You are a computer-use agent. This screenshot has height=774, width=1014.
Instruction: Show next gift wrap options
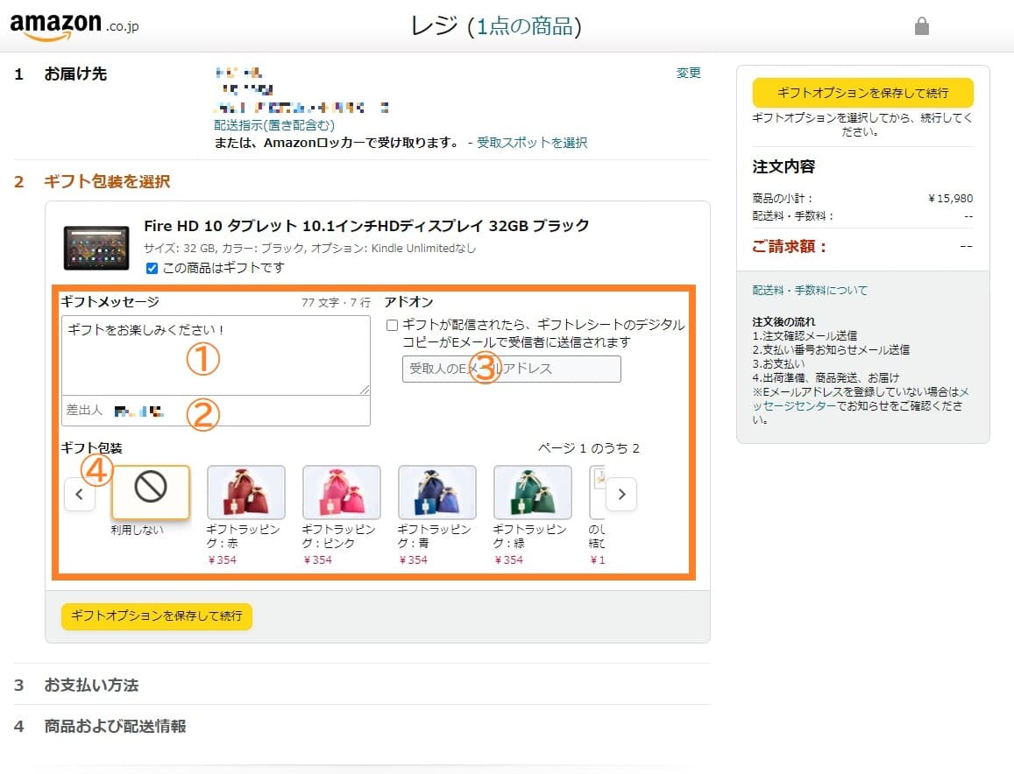621,494
